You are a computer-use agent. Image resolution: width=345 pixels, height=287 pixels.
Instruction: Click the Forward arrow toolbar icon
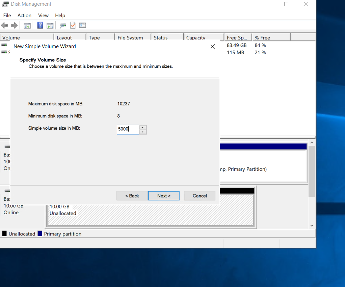point(14,26)
